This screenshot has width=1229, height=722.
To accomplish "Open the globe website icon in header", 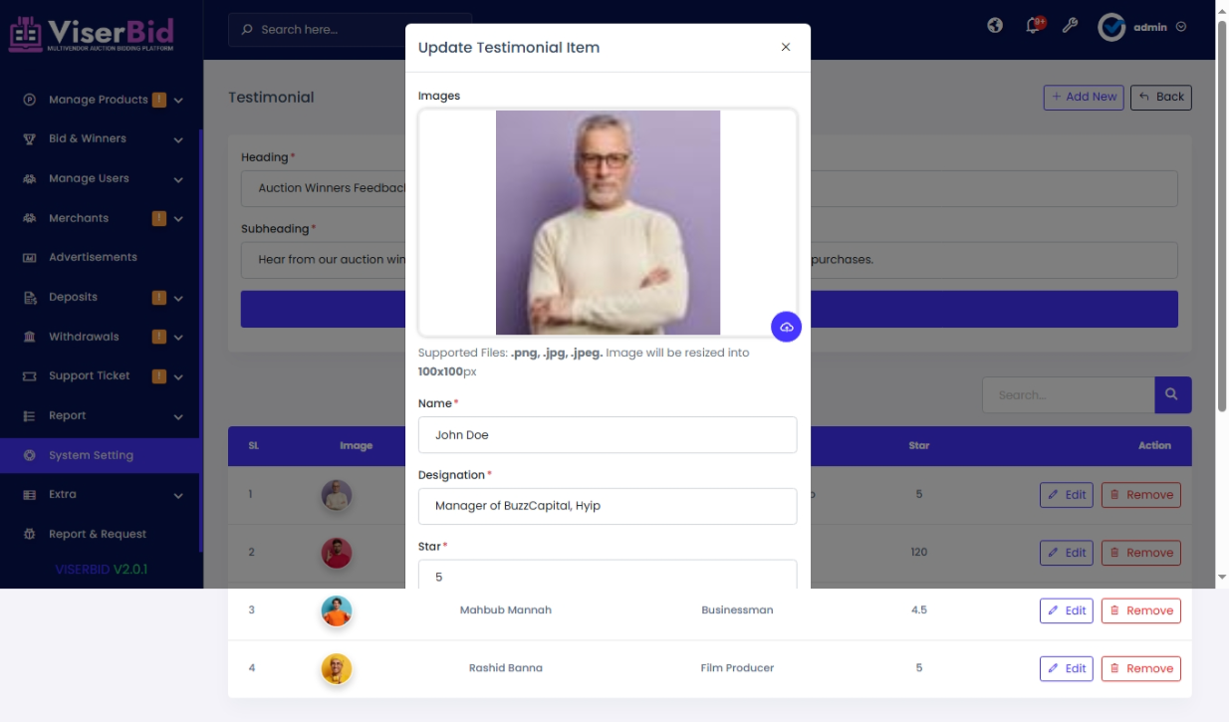I will (x=995, y=26).
